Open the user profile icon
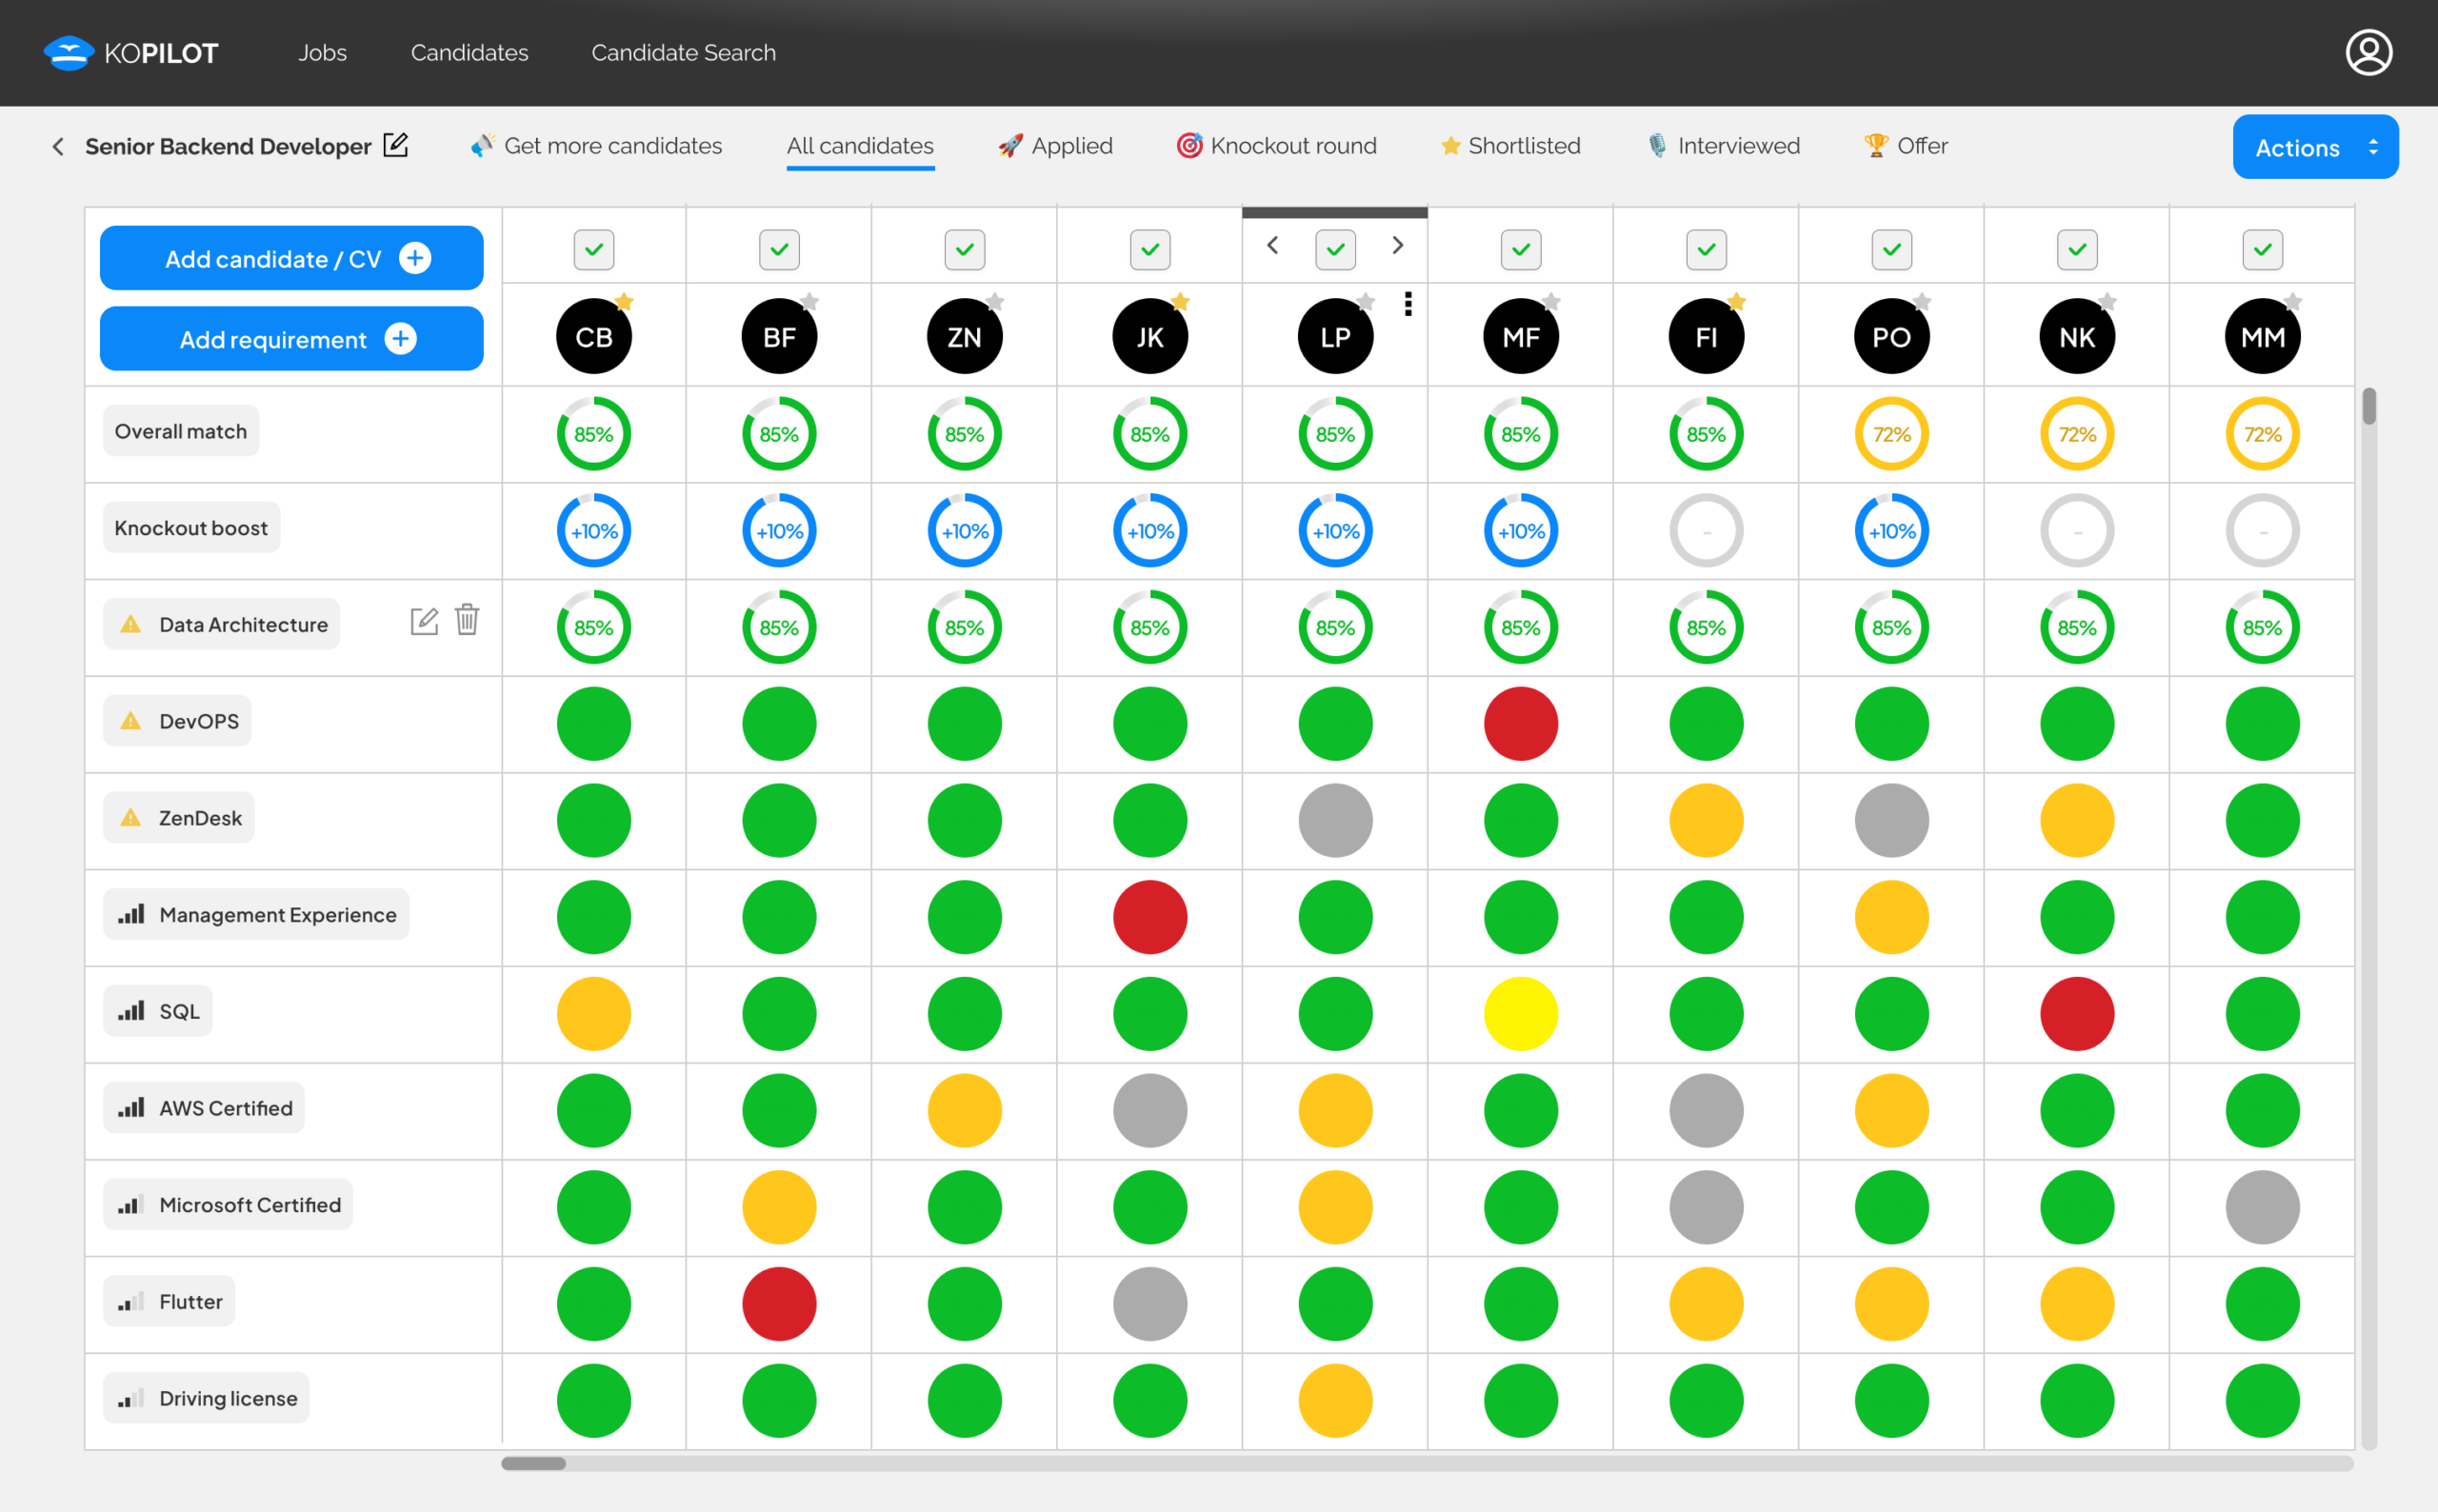This screenshot has width=2438, height=1512. point(2368,52)
